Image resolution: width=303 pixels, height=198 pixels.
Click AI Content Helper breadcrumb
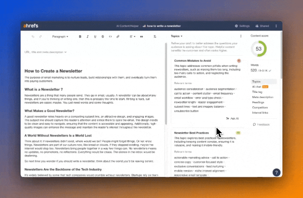tap(127, 26)
